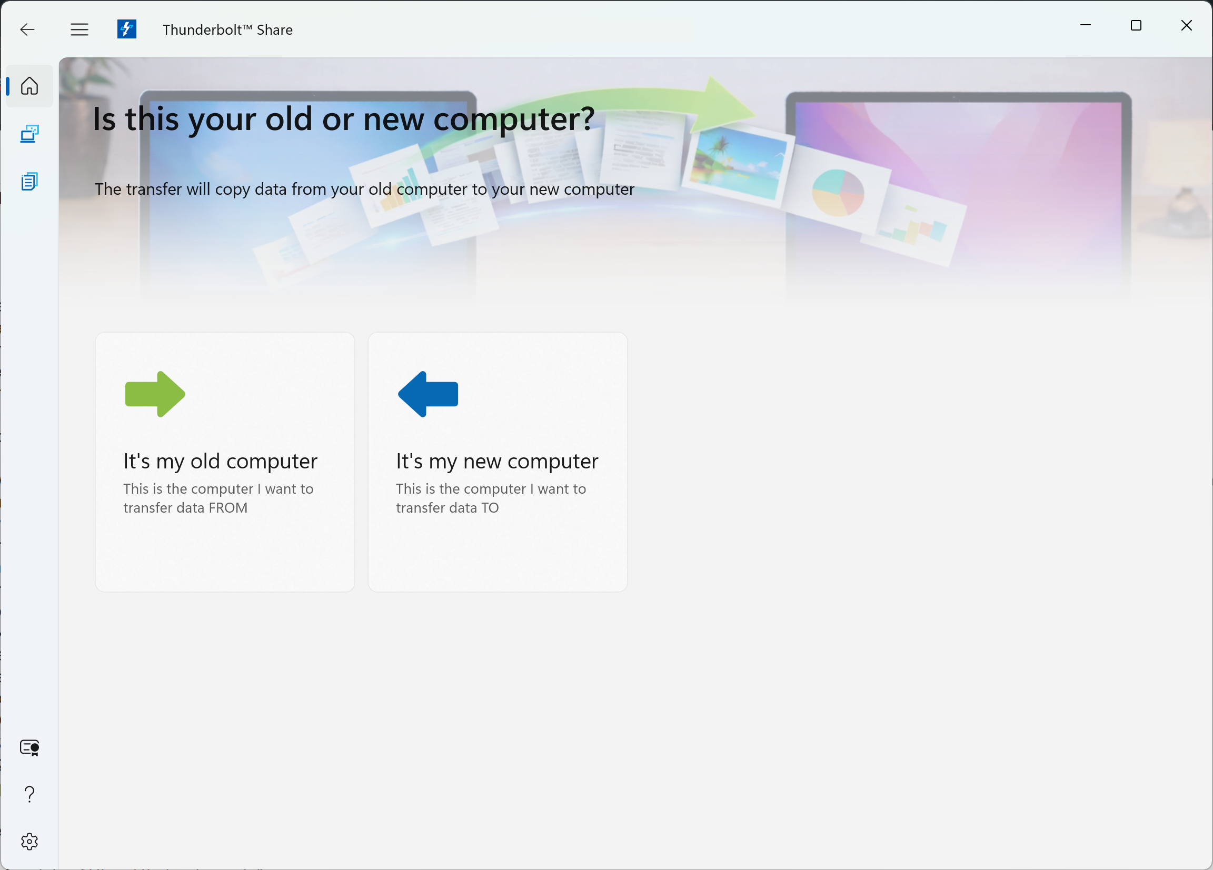Open the Help question mark icon
Viewport: 1213px width, 870px height.
(29, 794)
